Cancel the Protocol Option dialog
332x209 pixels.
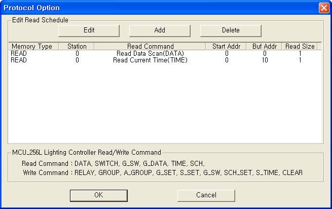(x=206, y=195)
